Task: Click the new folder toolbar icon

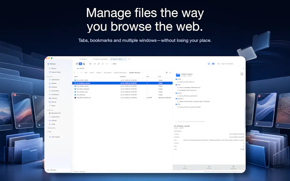Action: click(x=95, y=64)
